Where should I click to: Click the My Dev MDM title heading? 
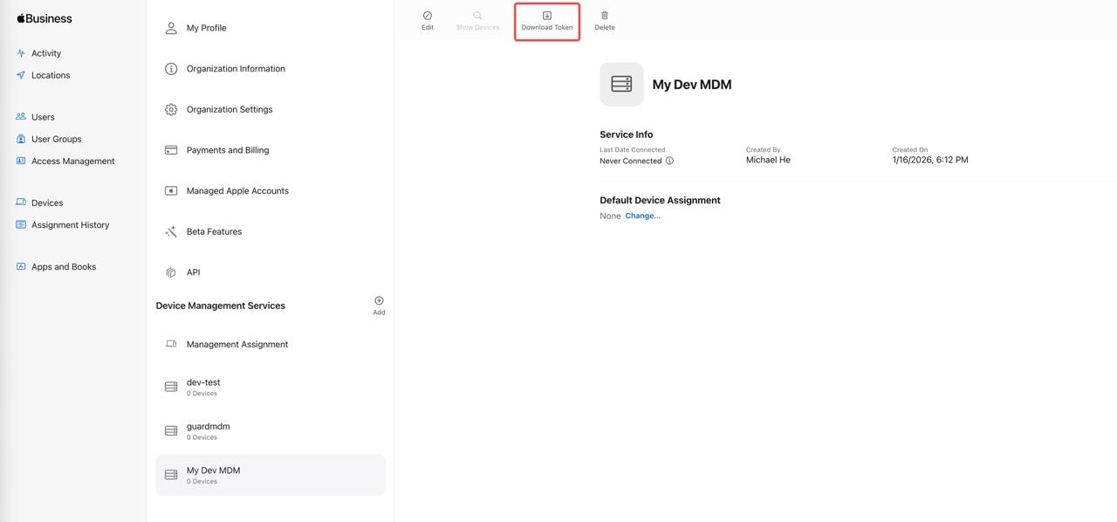coord(692,85)
